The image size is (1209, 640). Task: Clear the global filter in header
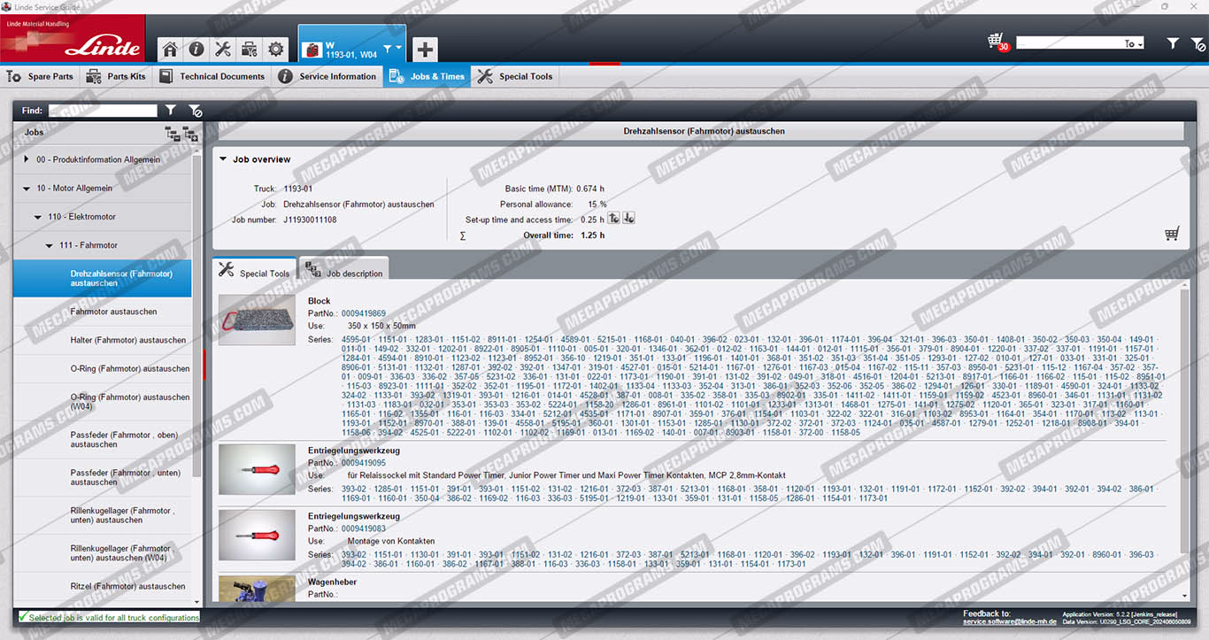click(x=1197, y=43)
